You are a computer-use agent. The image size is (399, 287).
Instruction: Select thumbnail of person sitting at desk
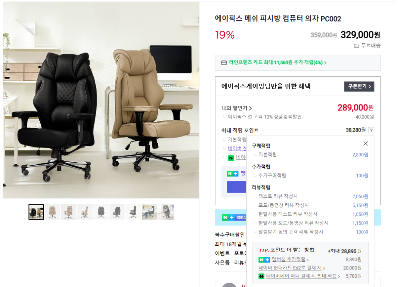tap(150, 212)
